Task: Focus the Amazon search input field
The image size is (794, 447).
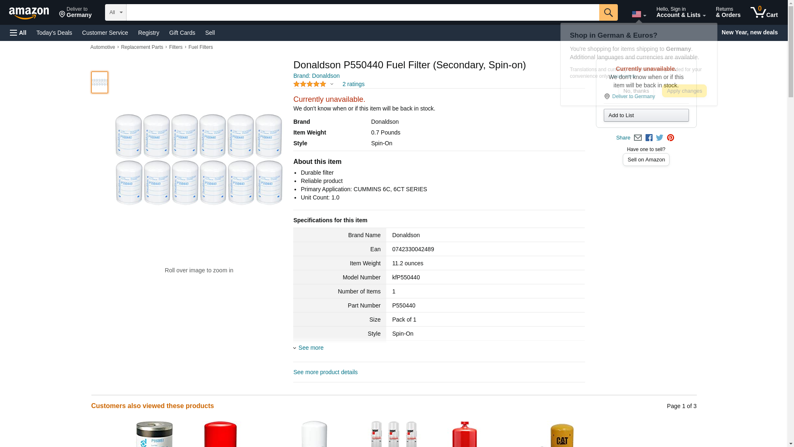Action: click(x=363, y=12)
